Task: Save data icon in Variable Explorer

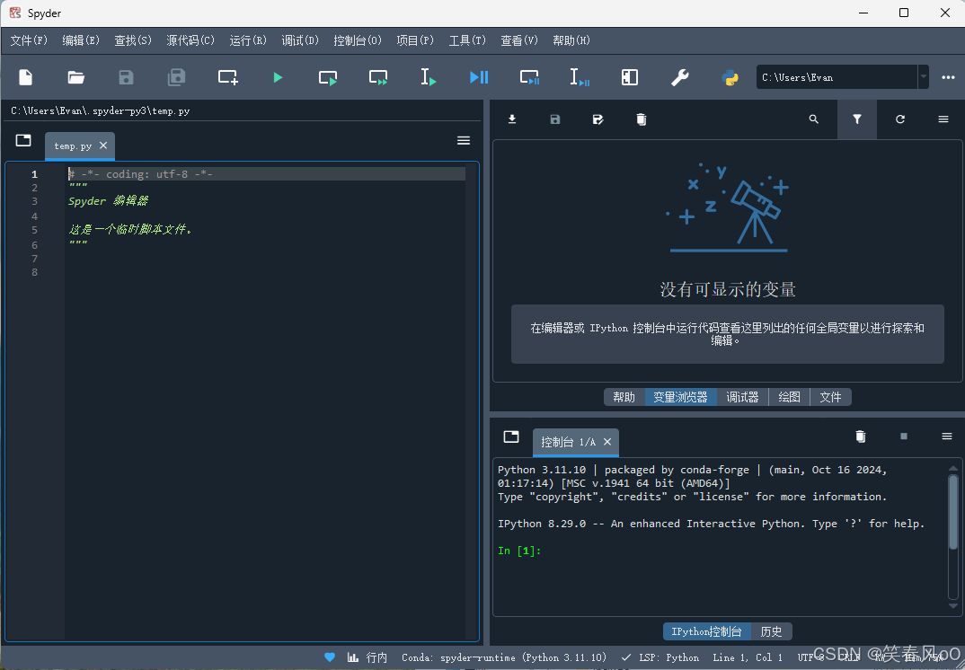Action: [x=555, y=119]
